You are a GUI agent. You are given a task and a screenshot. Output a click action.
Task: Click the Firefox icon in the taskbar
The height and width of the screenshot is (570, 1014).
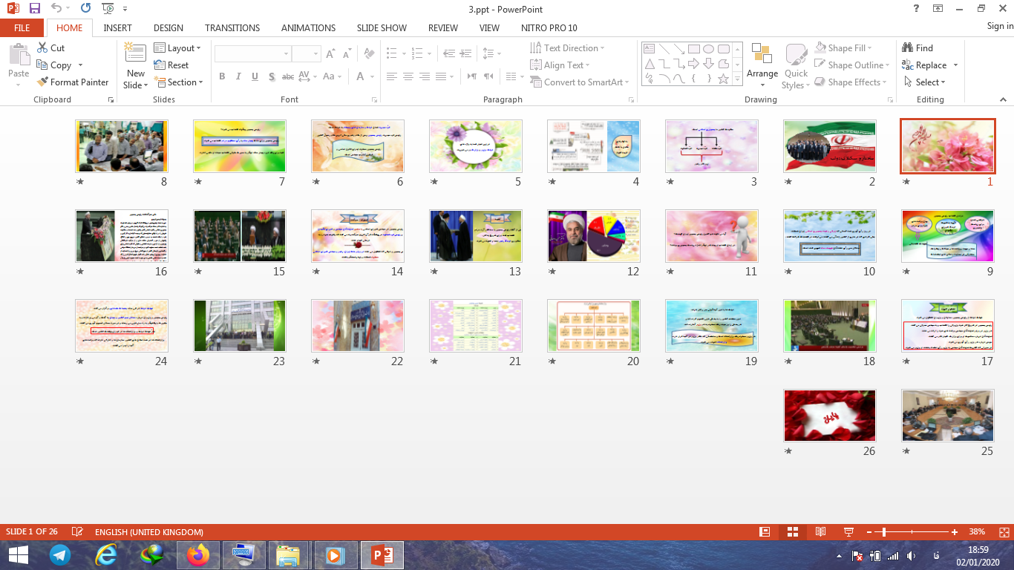click(199, 554)
